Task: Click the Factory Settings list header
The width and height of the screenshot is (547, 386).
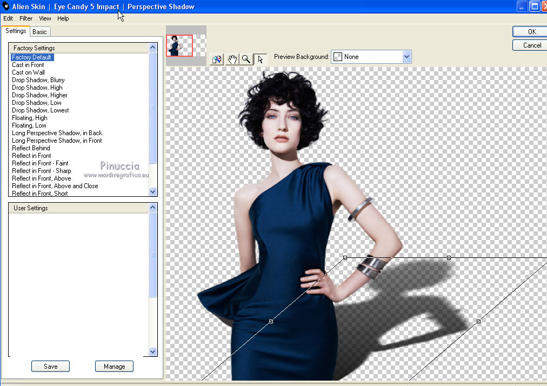Action: [79, 48]
